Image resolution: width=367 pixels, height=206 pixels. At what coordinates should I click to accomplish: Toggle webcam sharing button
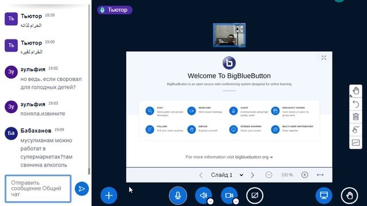(x=229, y=195)
